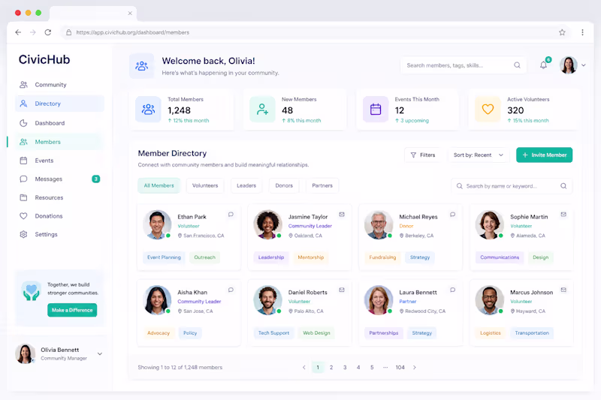Select Members in the sidebar
Image resolution: width=601 pixels, height=400 pixels.
point(59,142)
